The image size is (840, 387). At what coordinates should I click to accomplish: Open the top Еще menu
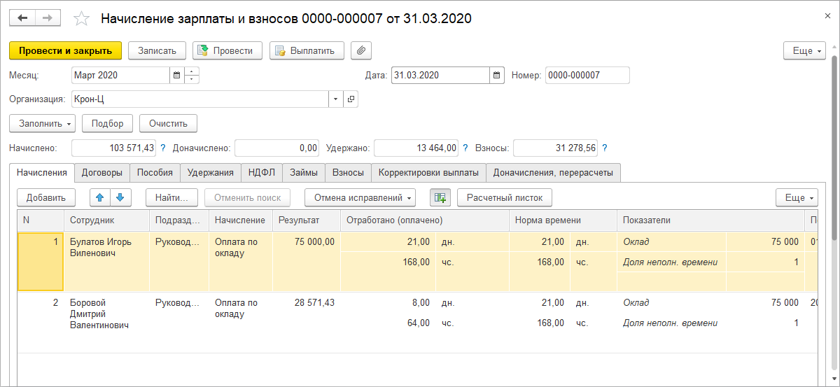(x=804, y=50)
